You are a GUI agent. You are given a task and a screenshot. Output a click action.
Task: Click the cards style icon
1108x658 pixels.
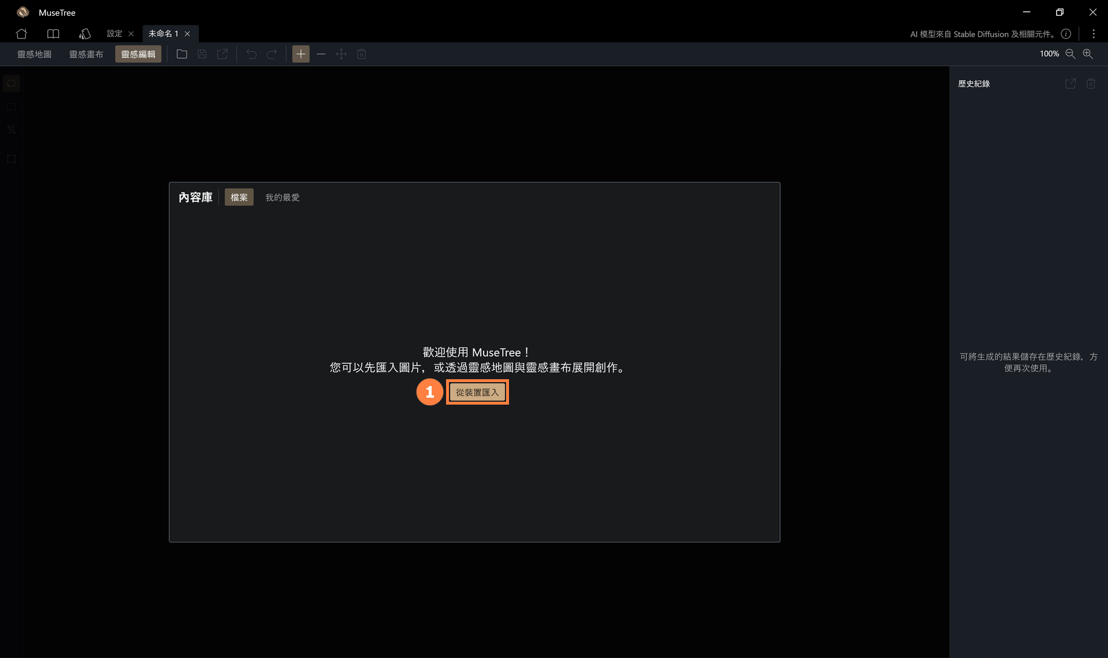(x=85, y=33)
